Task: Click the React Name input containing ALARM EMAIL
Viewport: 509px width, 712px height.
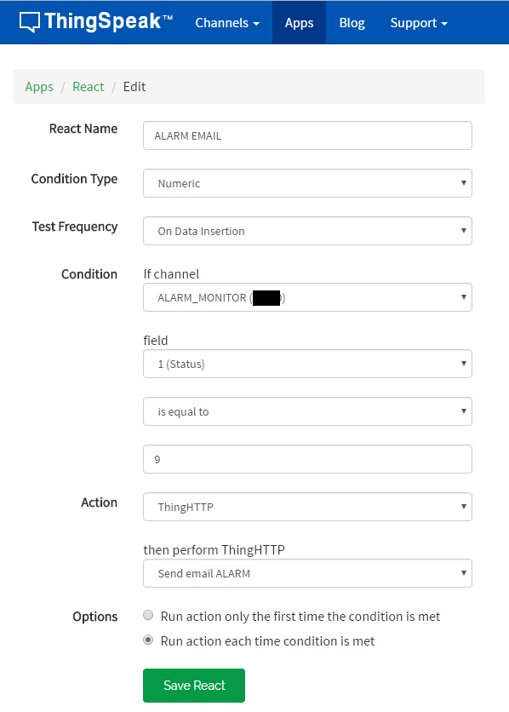Action: [306, 135]
